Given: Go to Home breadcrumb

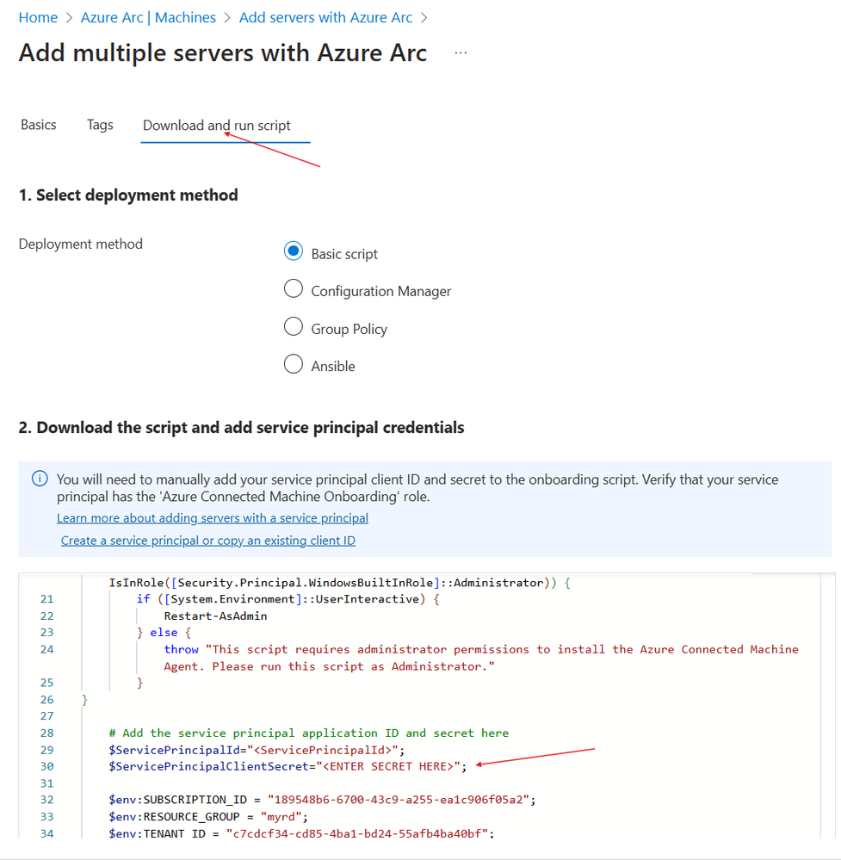Looking at the screenshot, I should 38,17.
